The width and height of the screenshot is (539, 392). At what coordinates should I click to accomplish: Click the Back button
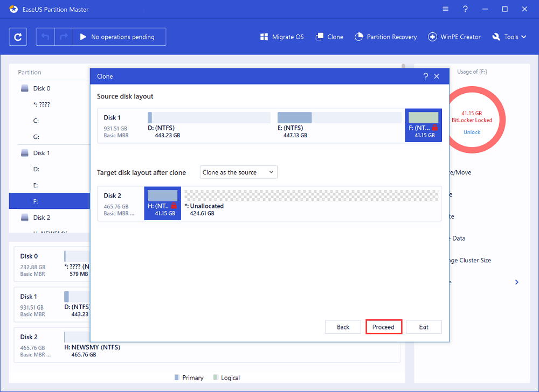(343, 327)
